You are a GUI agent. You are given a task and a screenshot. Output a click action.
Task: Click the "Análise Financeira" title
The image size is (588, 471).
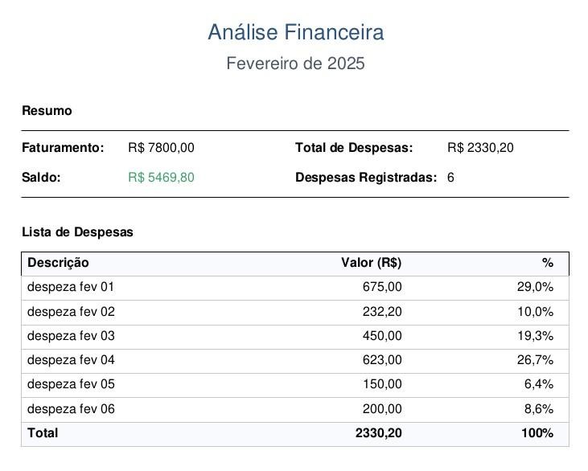[295, 32]
